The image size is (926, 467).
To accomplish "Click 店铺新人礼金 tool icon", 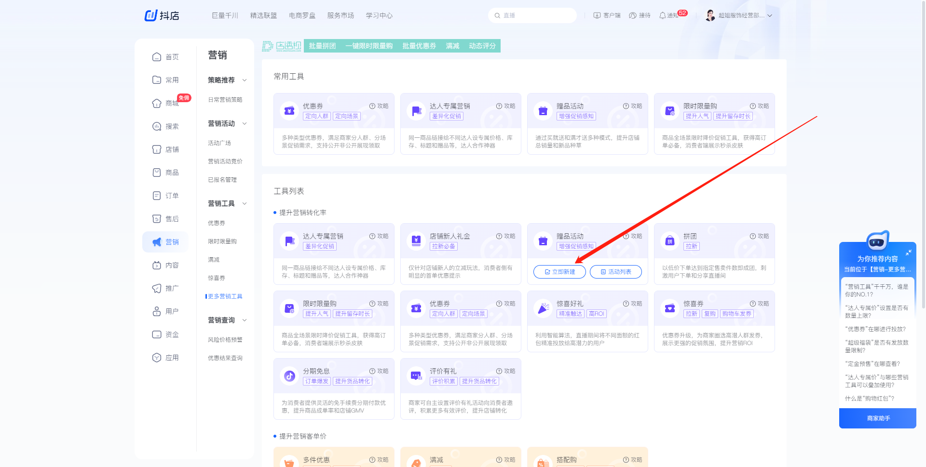I will click(x=416, y=241).
